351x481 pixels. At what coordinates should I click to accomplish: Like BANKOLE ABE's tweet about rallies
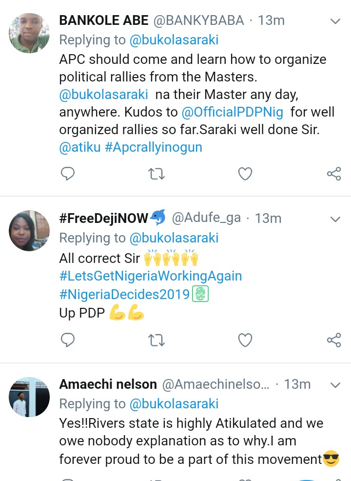pos(245,174)
